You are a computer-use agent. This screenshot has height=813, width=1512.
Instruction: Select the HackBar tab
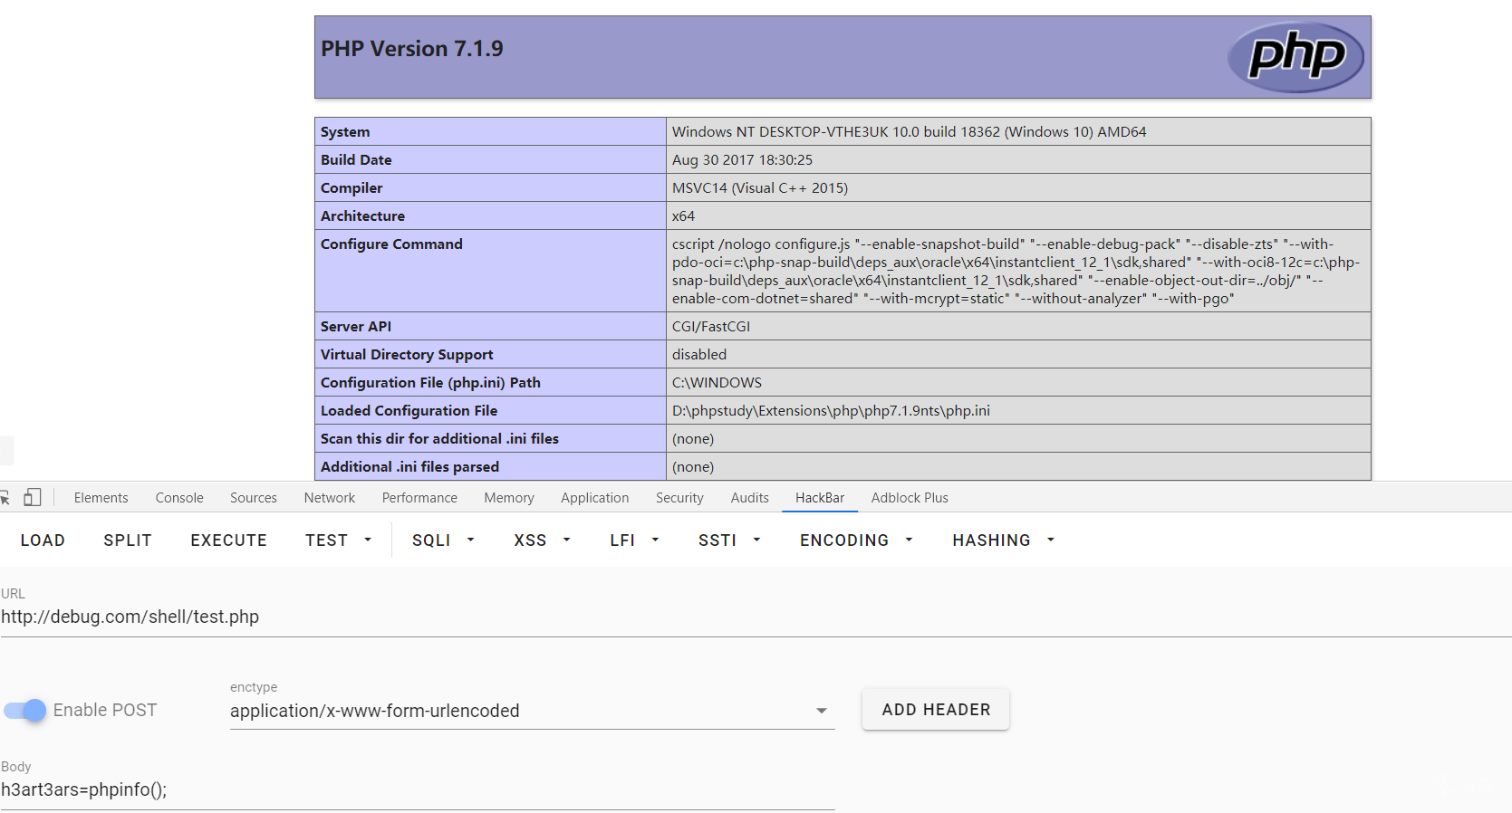coord(820,498)
